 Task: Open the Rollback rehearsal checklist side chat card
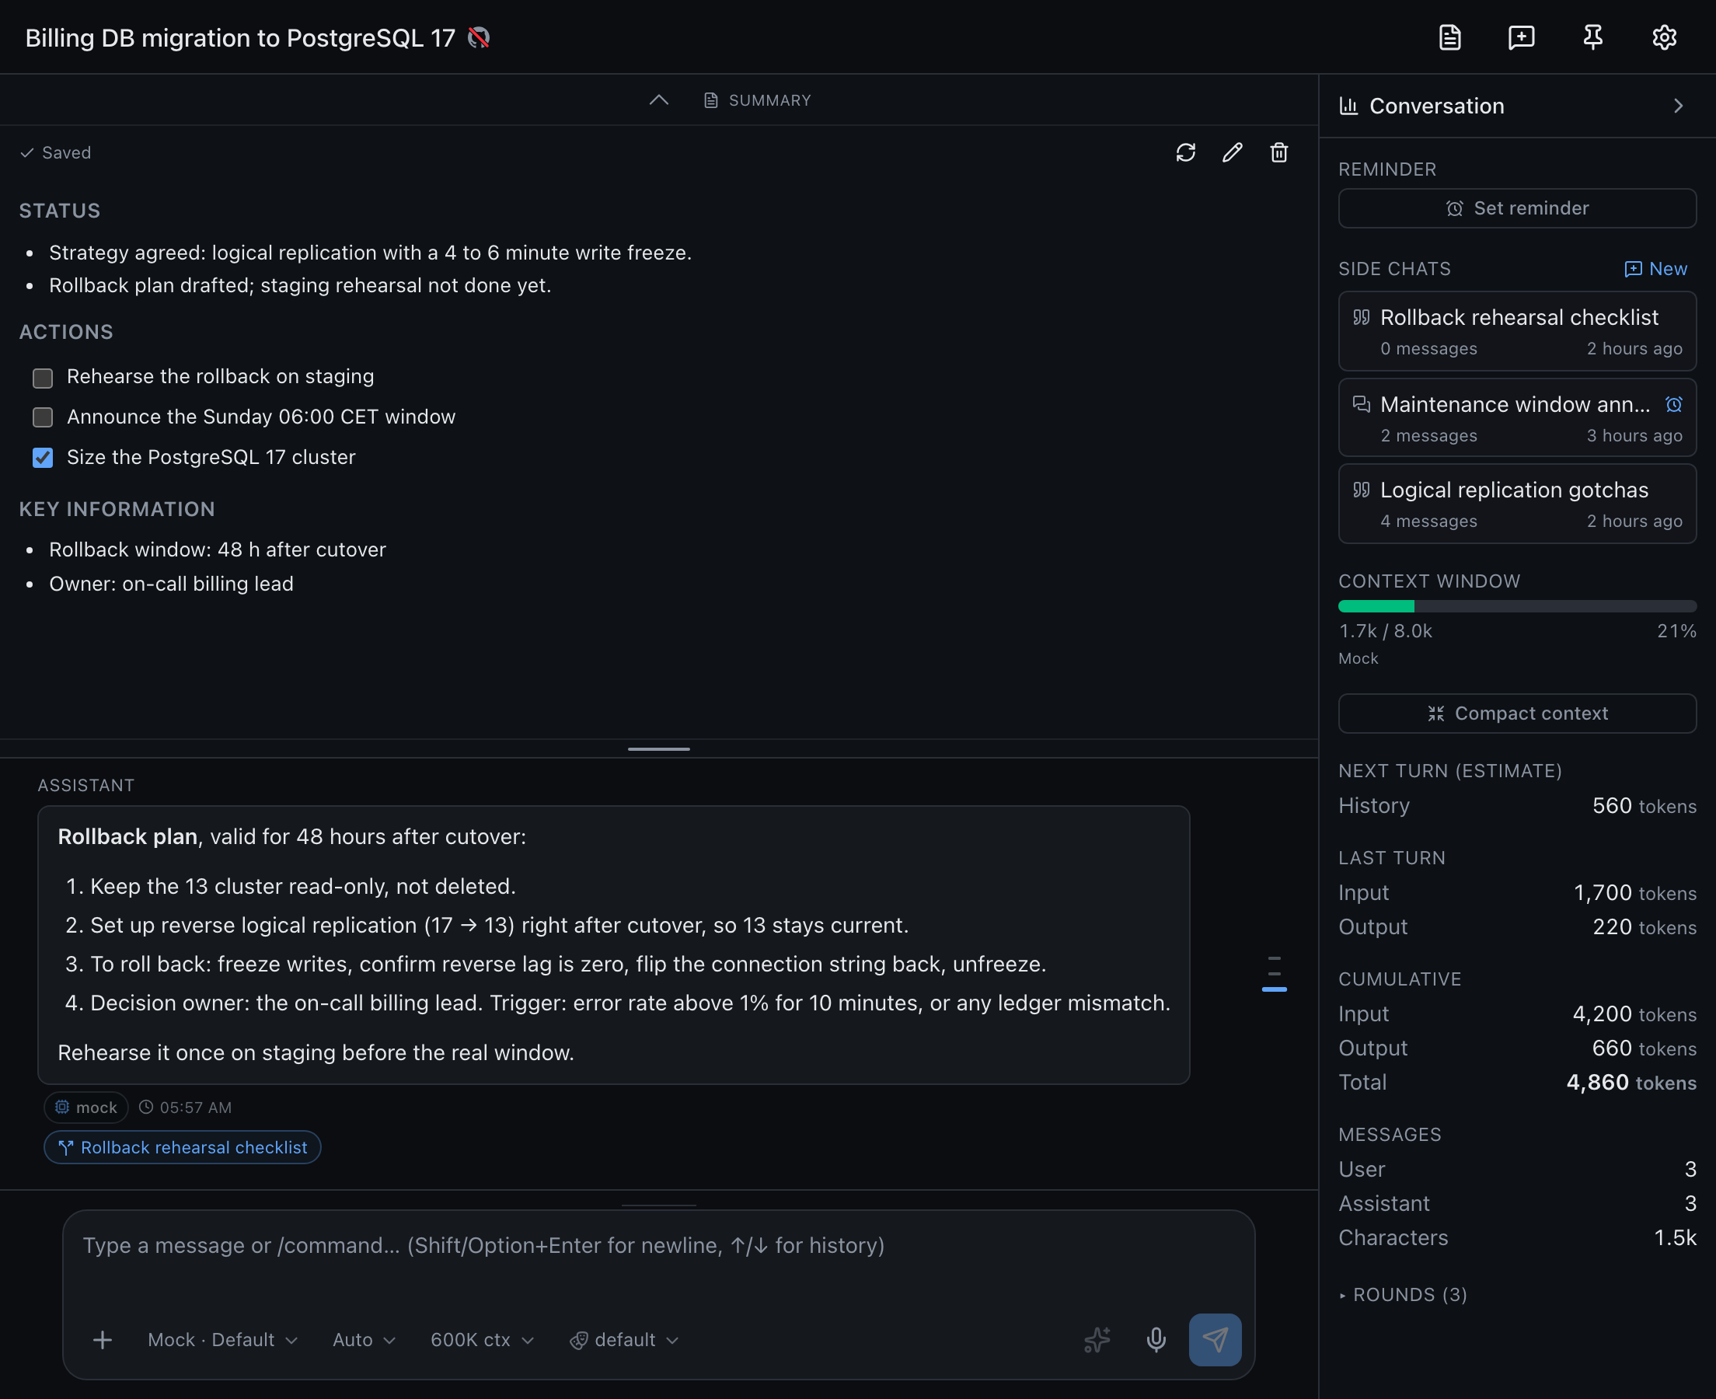point(1517,331)
